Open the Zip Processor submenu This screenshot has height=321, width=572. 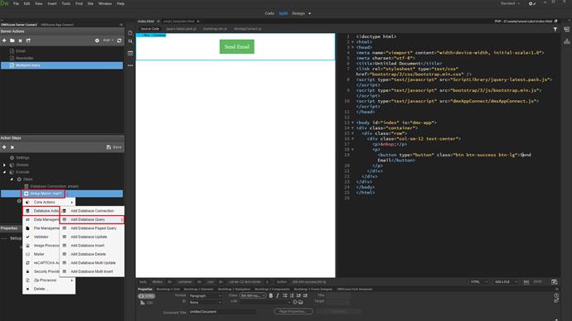pos(49,280)
